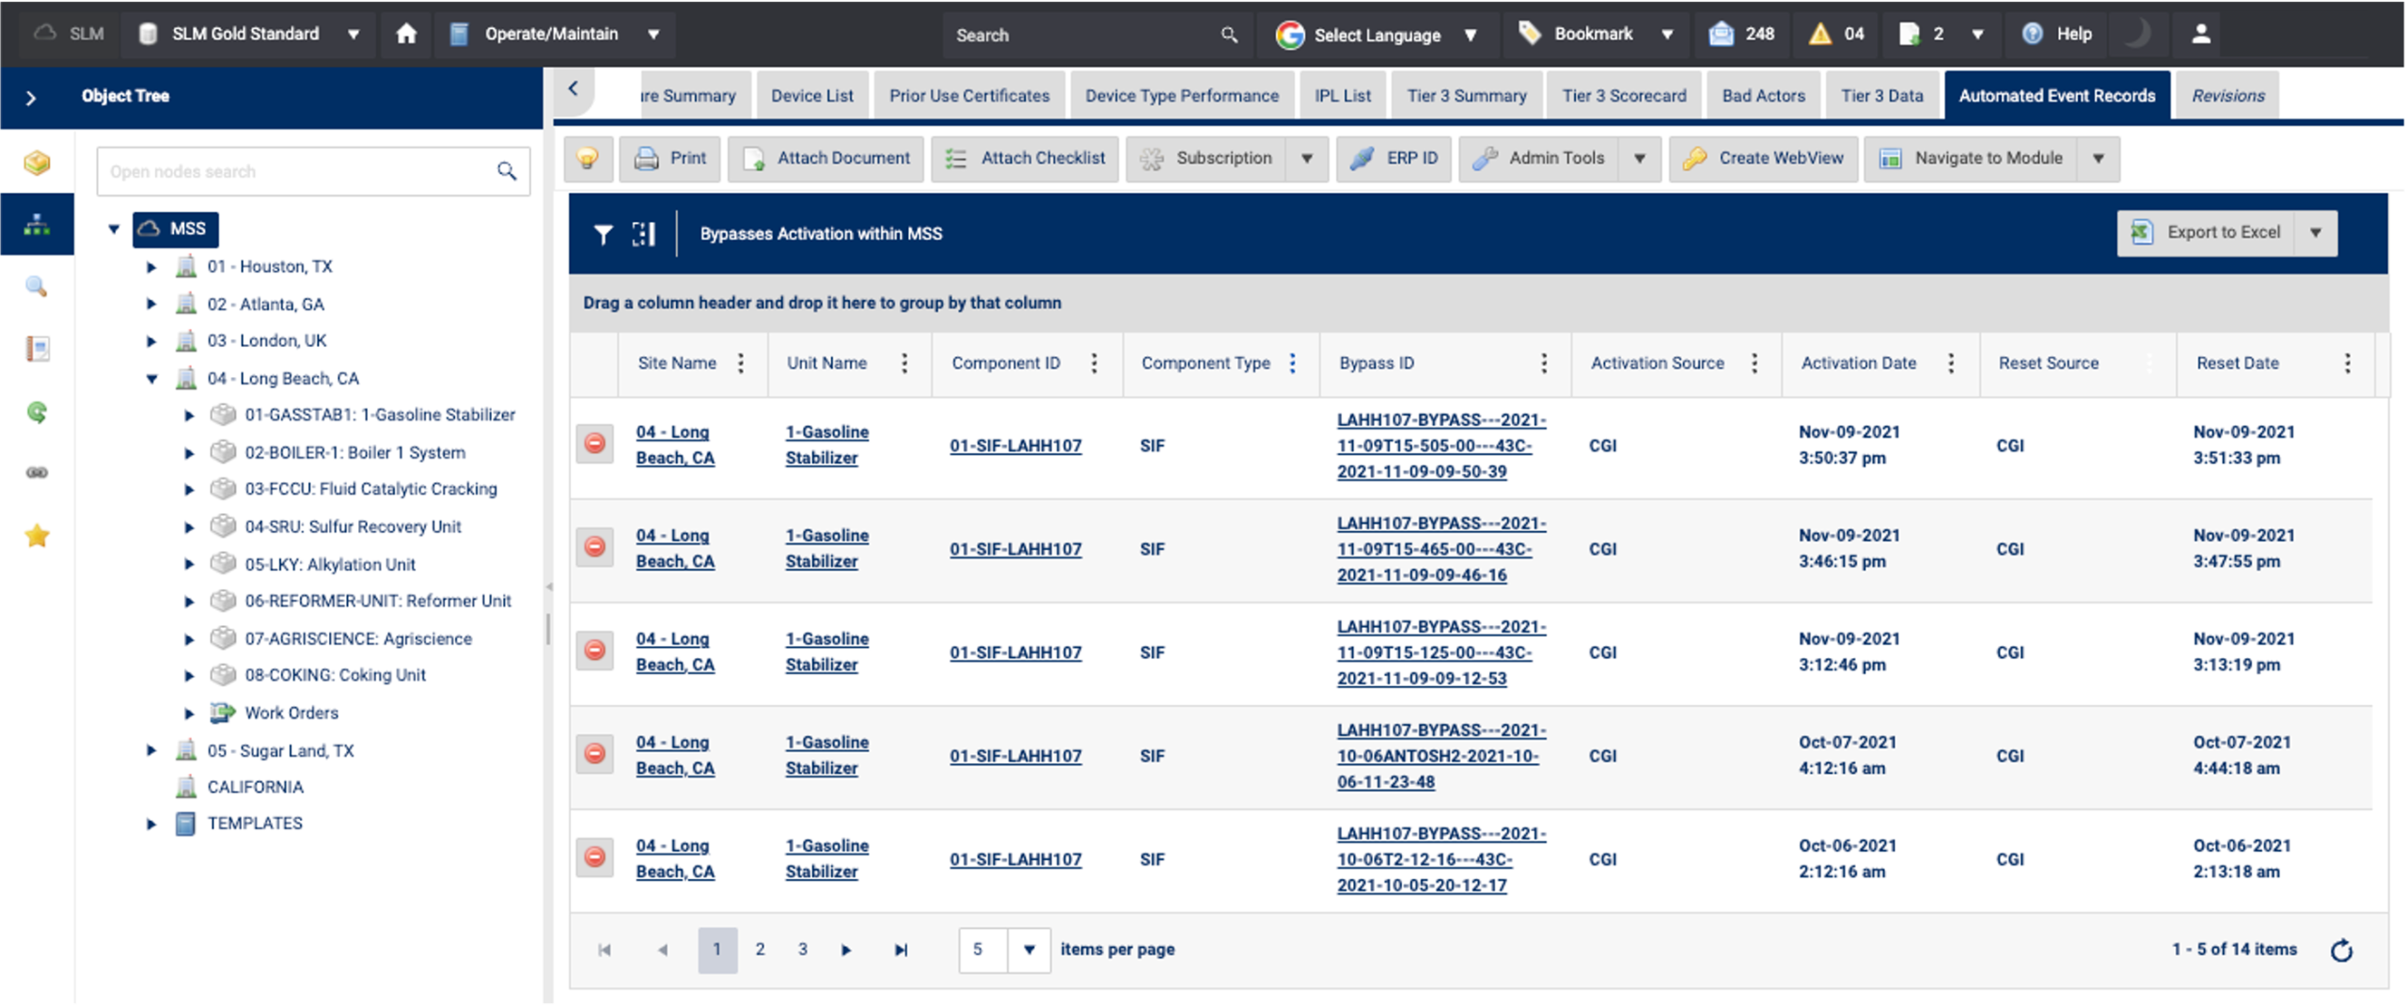The image size is (2407, 1005).
Task: Toggle the dark mode moon icon
Action: coord(2137,34)
